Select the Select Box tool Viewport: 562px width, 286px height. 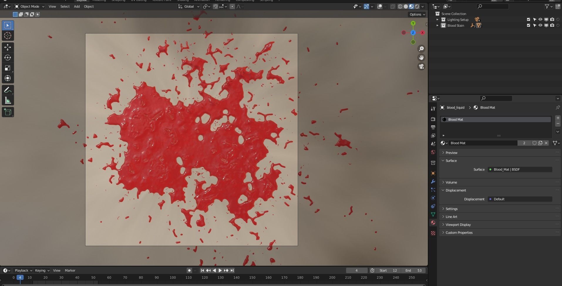(x=8, y=25)
